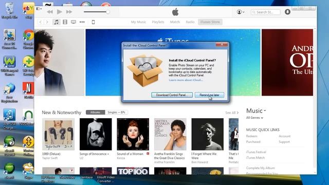Viewport: 329px width, 185px height.
Task: Click the Taylor Swift artist name
Action: point(50,158)
